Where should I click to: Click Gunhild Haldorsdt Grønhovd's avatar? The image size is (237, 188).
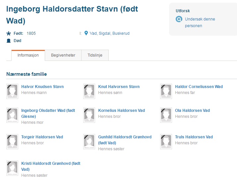tap(89, 142)
